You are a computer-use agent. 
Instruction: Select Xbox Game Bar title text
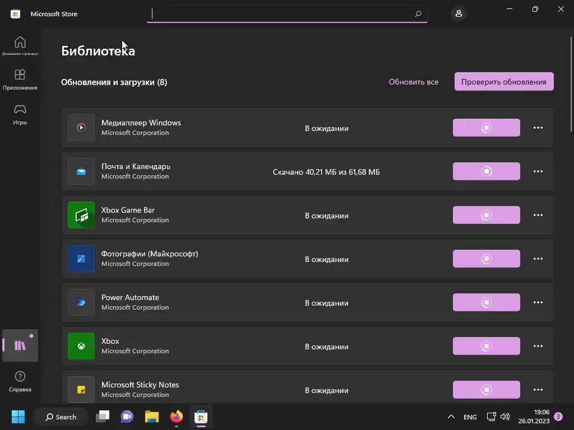(x=128, y=211)
